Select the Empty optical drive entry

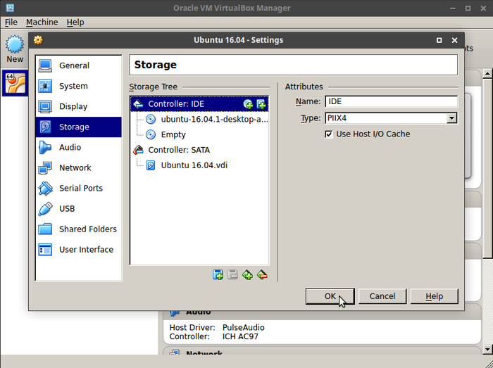[x=166, y=134]
